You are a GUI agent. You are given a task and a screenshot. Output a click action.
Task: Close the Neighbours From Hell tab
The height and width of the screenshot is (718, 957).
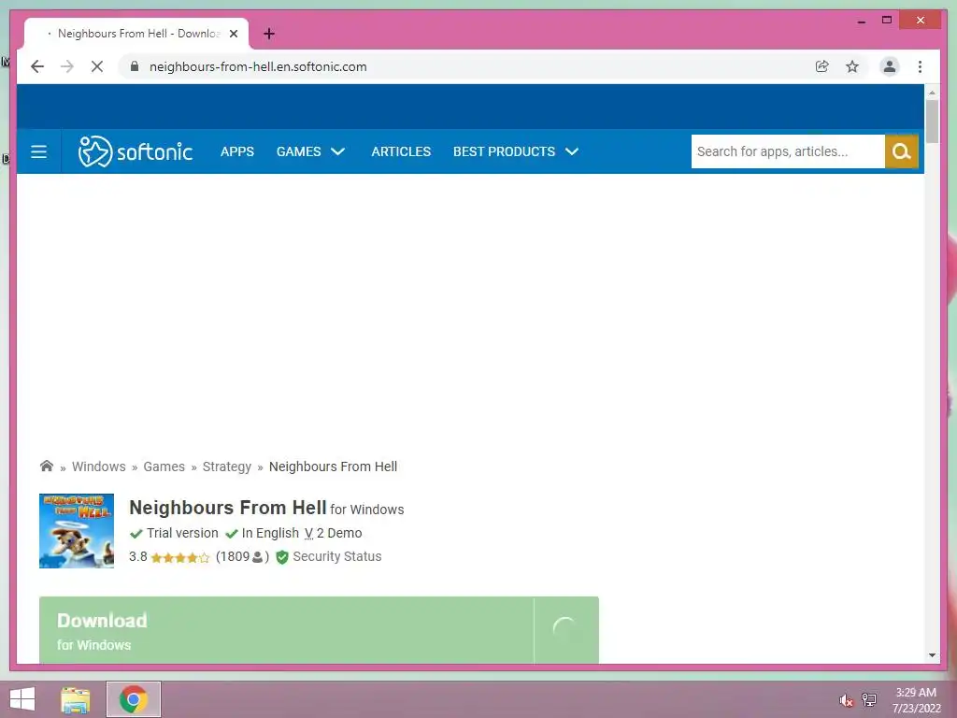pyautogui.click(x=233, y=34)
